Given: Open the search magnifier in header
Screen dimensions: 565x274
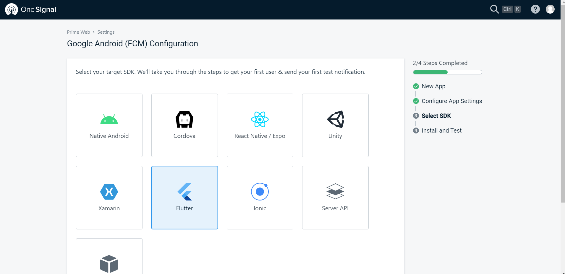Looking at the screenshot, I should tap(494, 9).
